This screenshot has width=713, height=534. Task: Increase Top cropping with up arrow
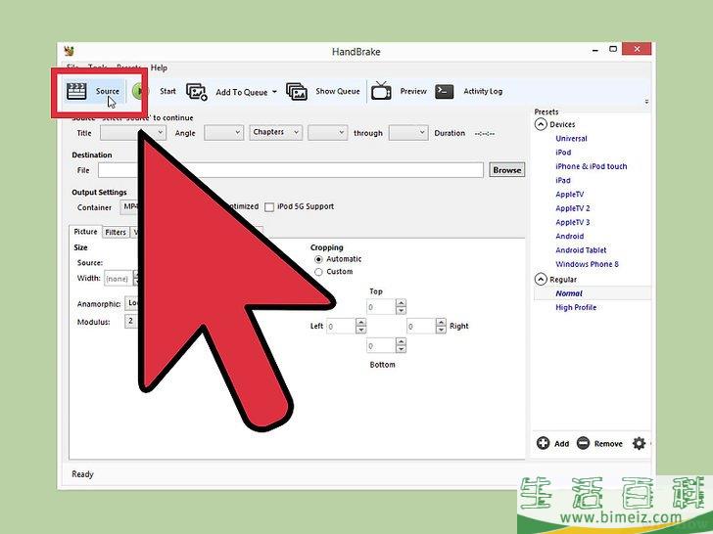coord(401,303)
